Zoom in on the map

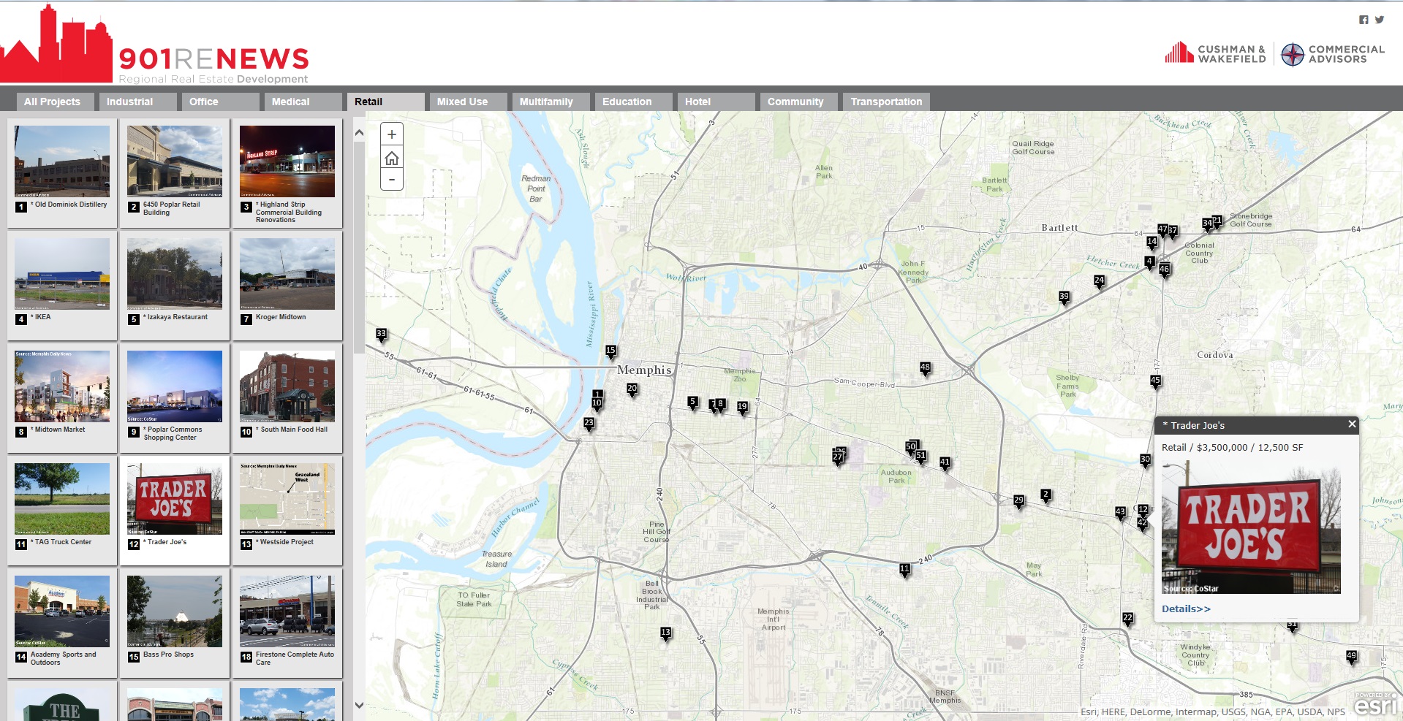(x=391, y=134)
